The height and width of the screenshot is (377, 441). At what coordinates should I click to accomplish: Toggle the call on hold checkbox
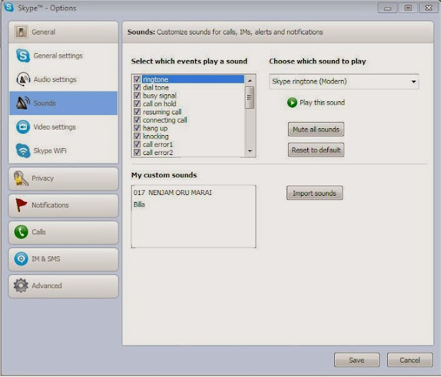tap(137, 104)
